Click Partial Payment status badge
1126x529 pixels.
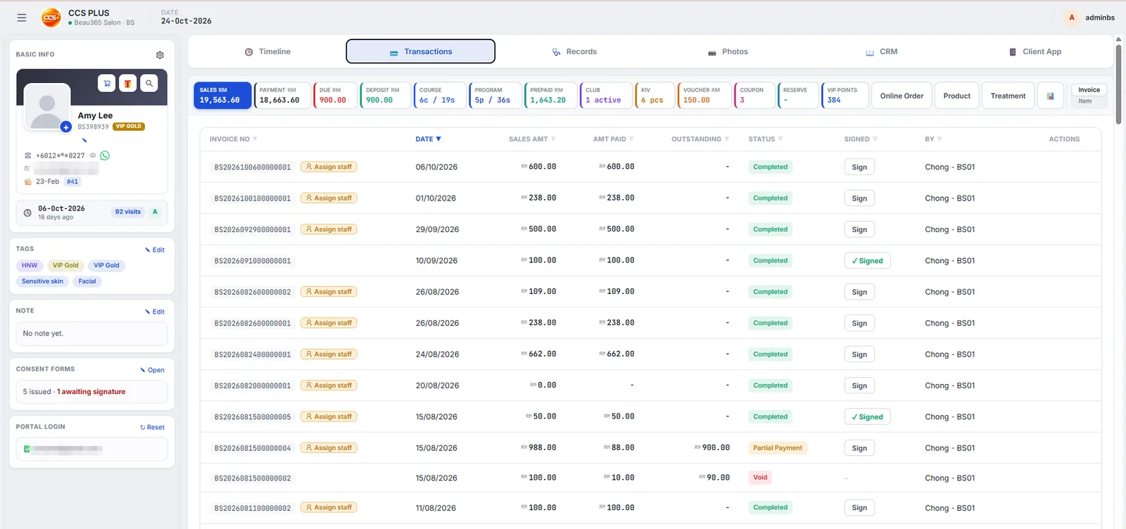click(x=778, y=448)
